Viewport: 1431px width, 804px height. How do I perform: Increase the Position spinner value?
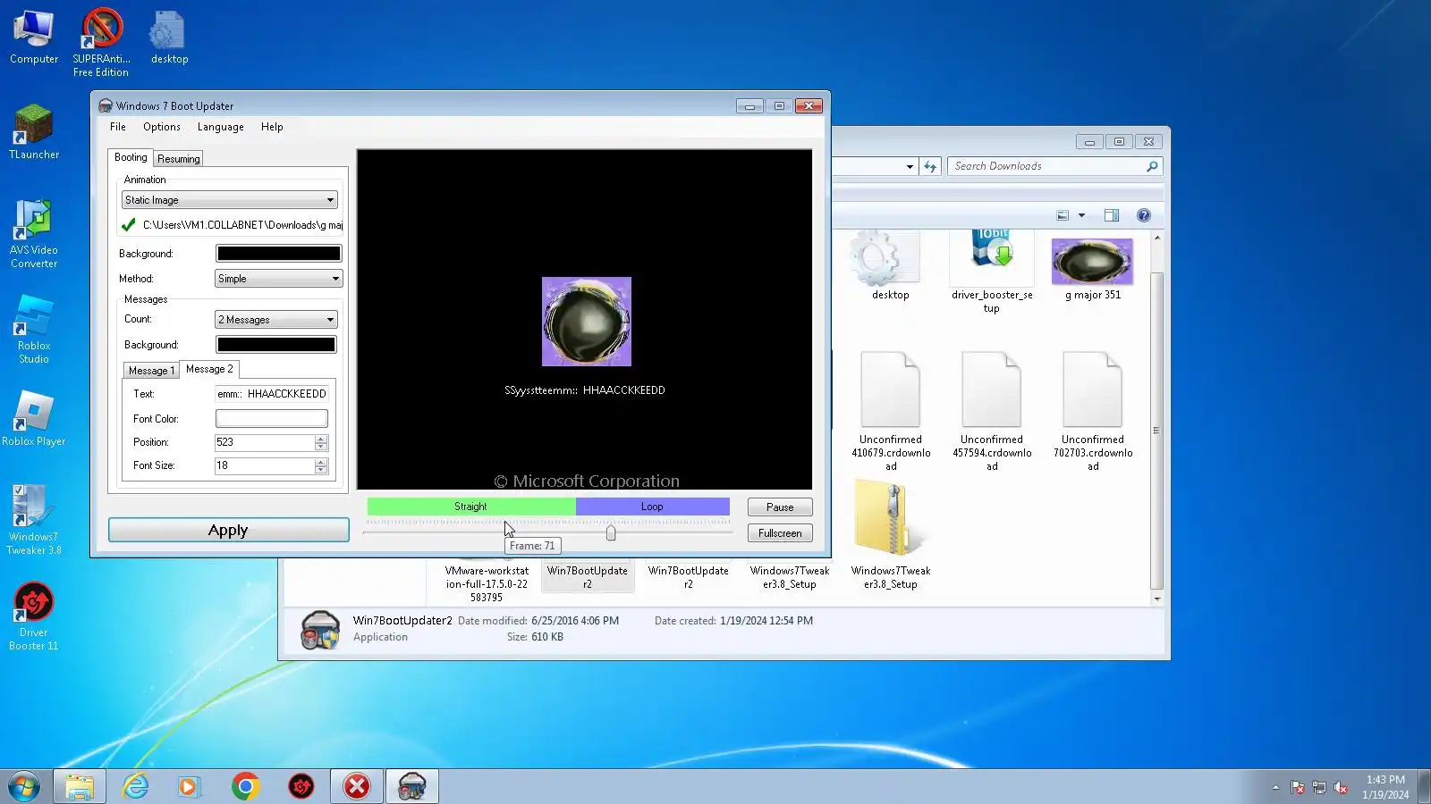coord(321,439)
